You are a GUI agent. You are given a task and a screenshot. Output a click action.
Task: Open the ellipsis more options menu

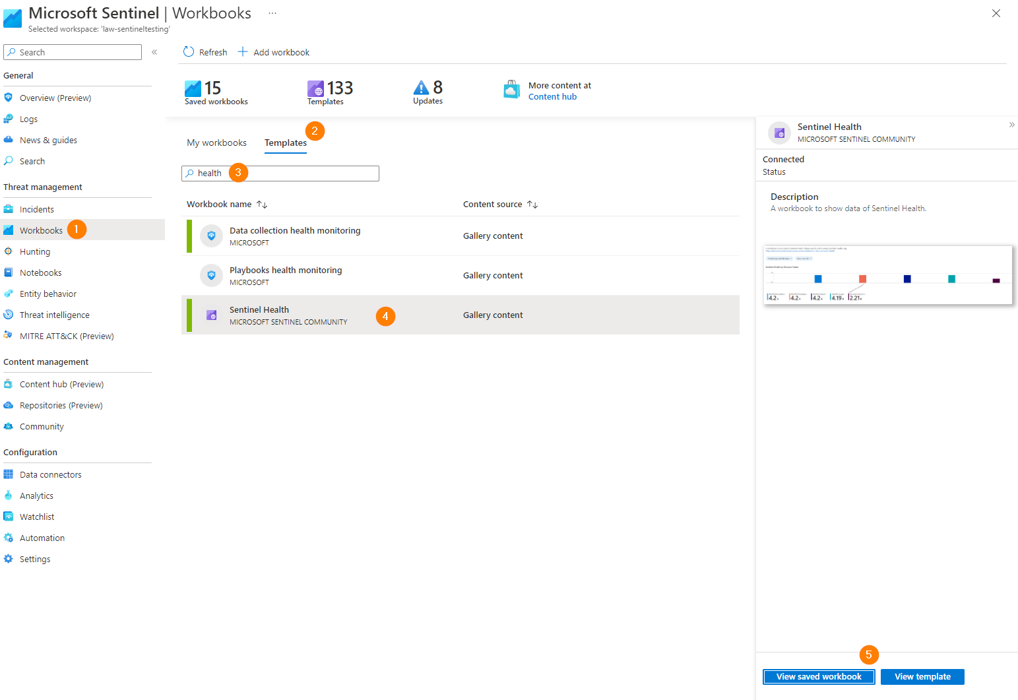click(x=272, y=13)
